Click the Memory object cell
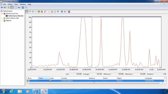Screen dimensions: 168x94 pyautogui.click(x=120, y=81)
